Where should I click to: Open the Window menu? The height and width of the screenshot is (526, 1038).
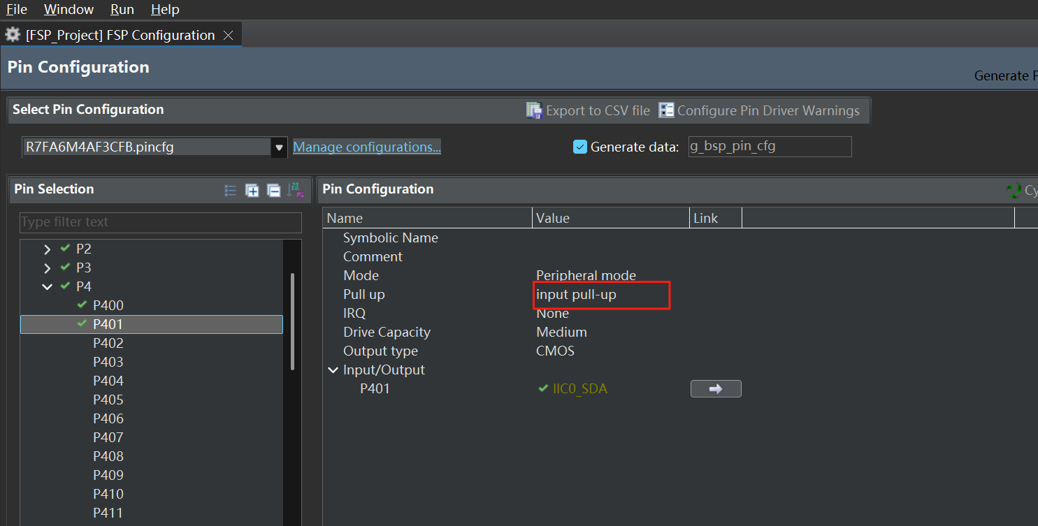[69, 9]
